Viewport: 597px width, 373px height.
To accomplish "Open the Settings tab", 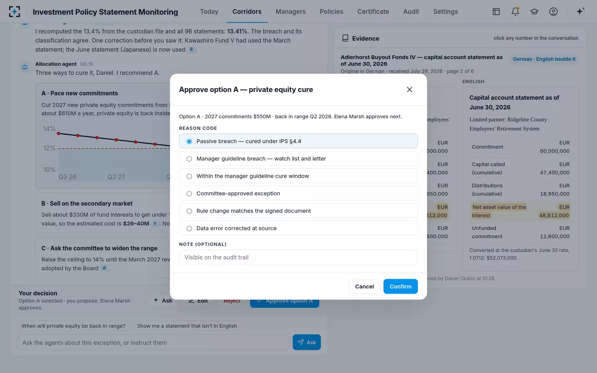I will (445, 12).
